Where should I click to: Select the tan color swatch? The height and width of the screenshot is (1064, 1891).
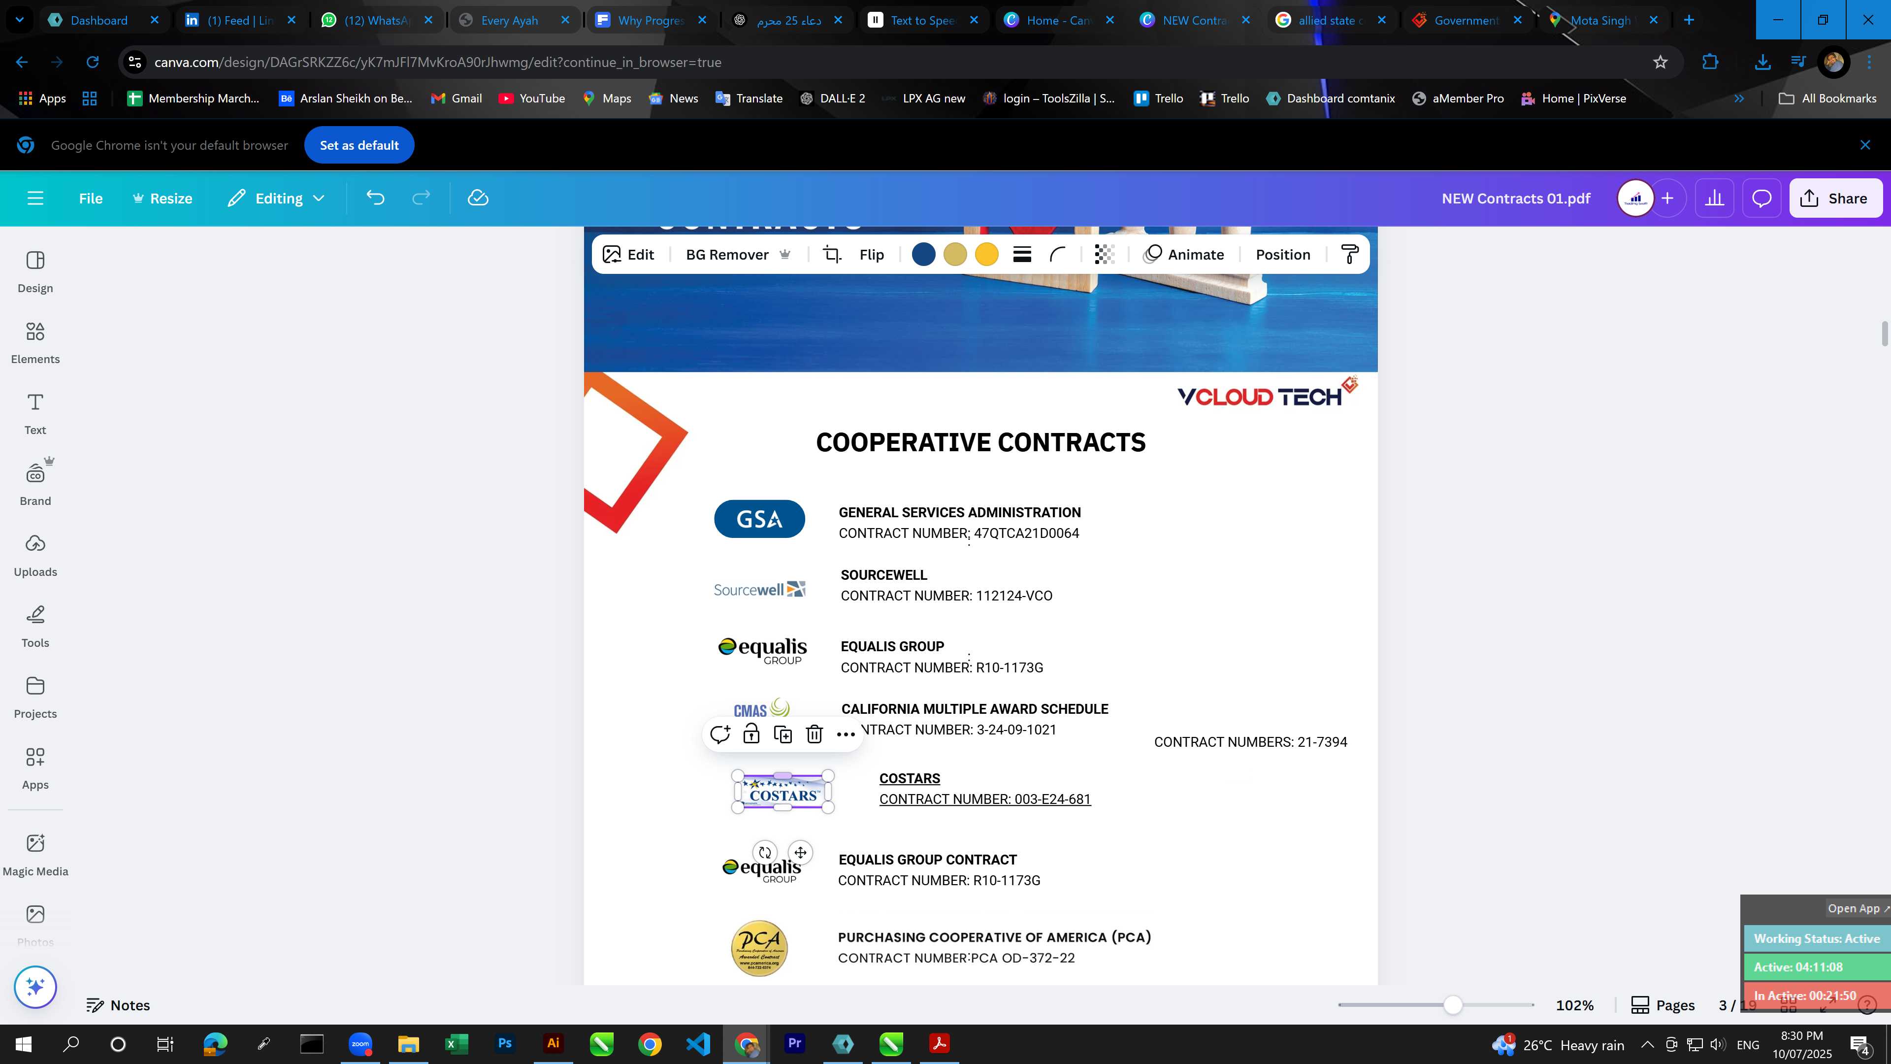tap(954, 255)
